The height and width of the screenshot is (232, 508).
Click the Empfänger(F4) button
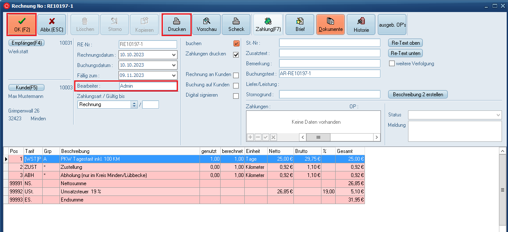click(26, 43)
